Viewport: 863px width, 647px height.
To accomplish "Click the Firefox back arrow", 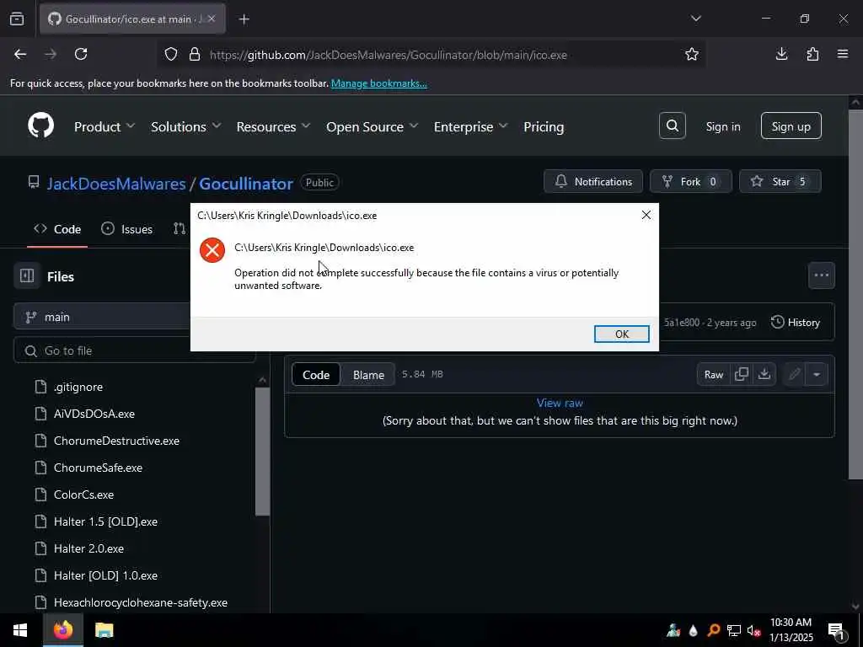I will pyautogui.click(x=20, y=54).
